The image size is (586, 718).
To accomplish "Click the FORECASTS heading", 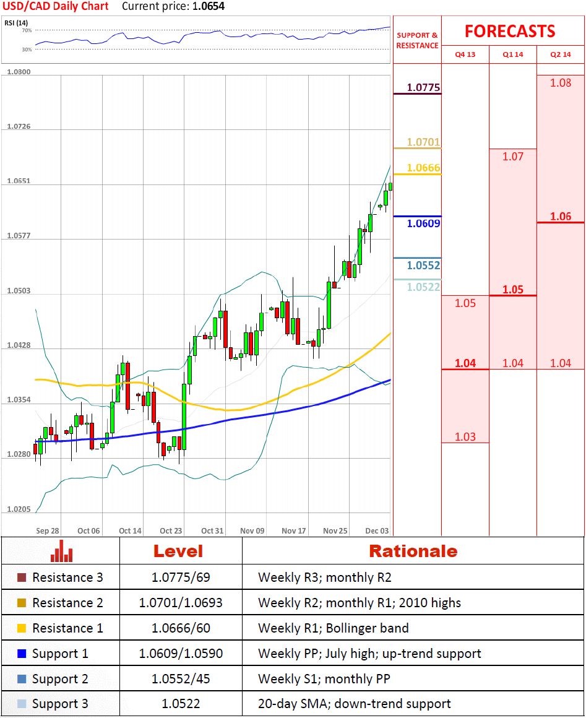I will (510, 31).
